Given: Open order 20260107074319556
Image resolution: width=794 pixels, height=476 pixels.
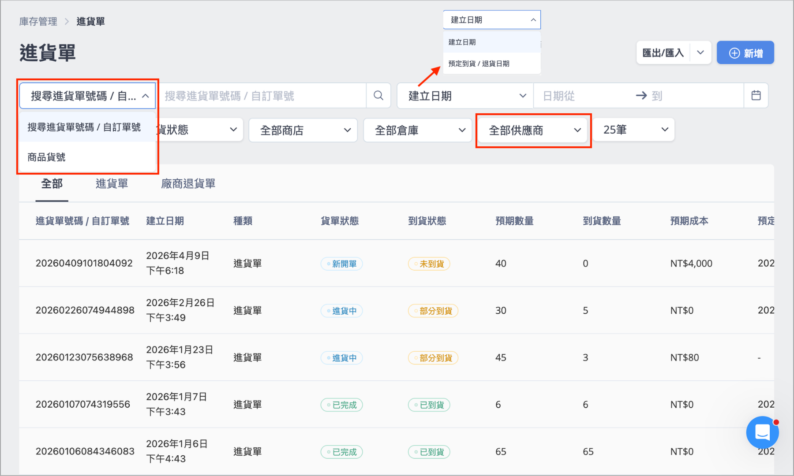Looking at the screenshot, I should [x=83, y=404].
